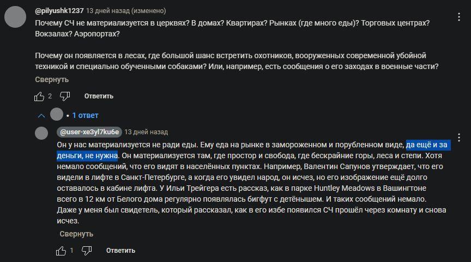Open three-dot menu on the reply
471x262 pixels.
pyautogui.click(x=459, y=138)
